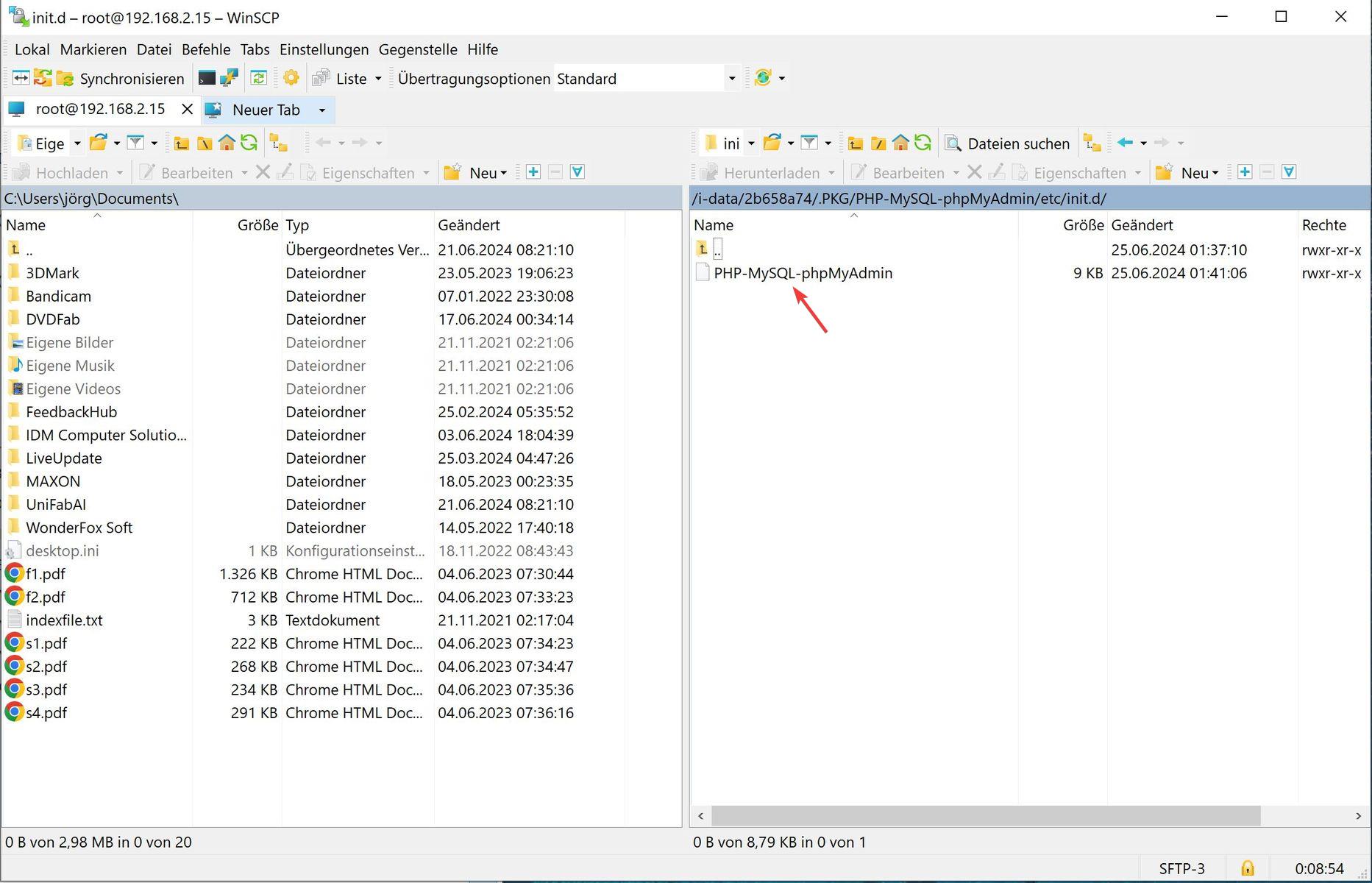
Task: Toggle the remote directory tree icon
Action: [x=1092, y=143]
